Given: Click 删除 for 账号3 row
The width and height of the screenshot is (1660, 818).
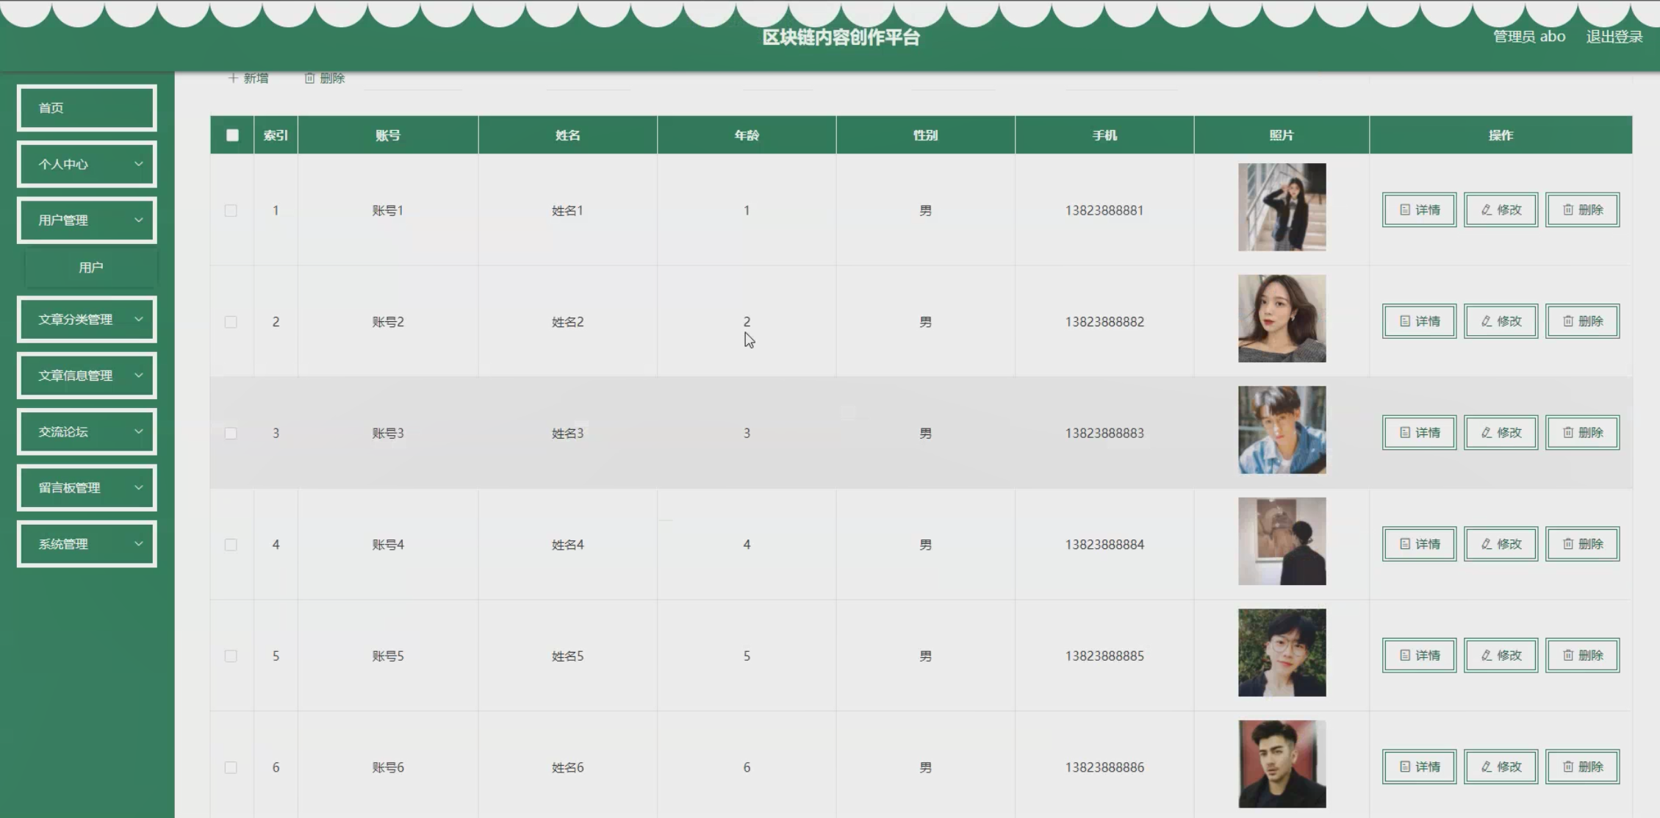Looking at the screenshot, I should point(1582,433).
